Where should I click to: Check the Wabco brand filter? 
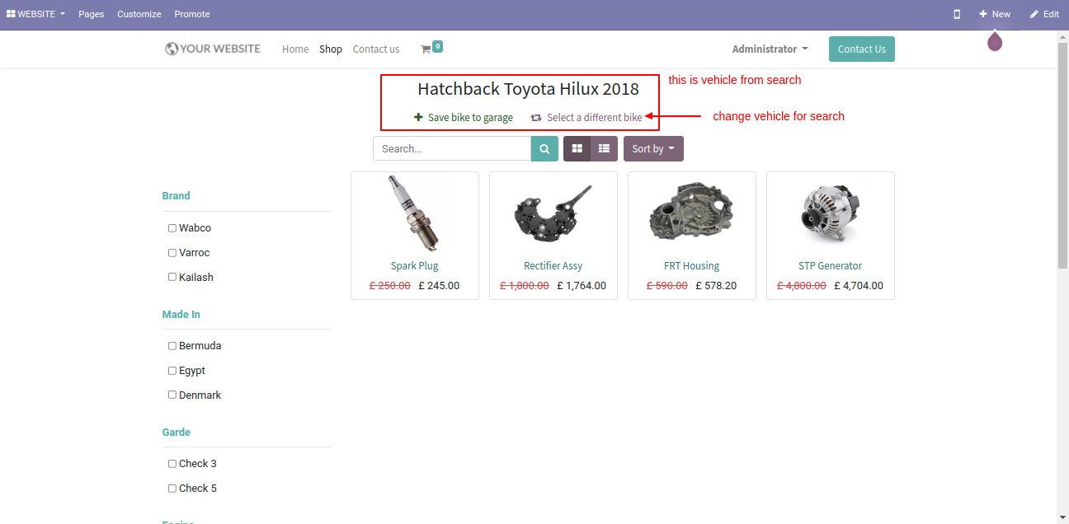click(172, 228)
